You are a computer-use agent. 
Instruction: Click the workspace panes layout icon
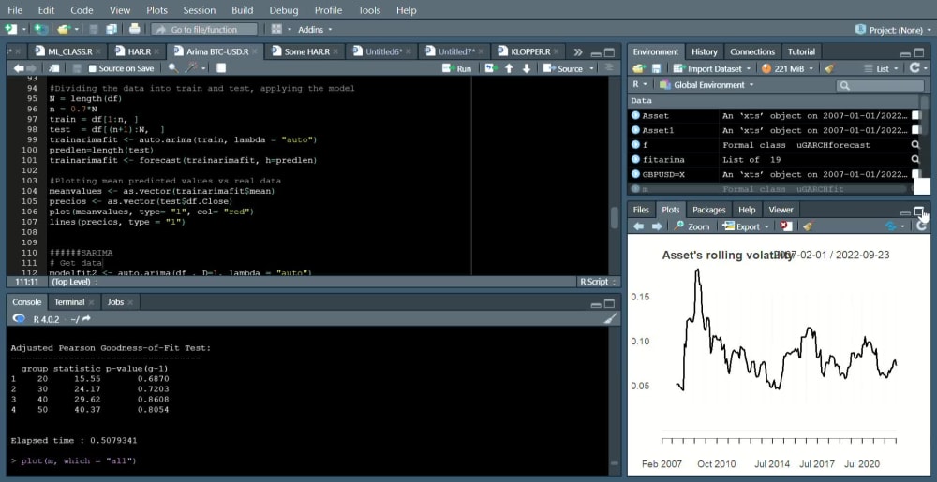[276, 29]
